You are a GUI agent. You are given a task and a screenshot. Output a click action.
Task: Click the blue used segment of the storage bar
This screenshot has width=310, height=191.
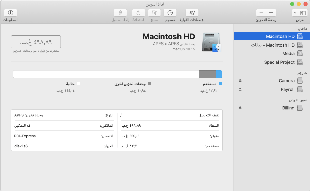pyautogui.click(x=219, y=74)
